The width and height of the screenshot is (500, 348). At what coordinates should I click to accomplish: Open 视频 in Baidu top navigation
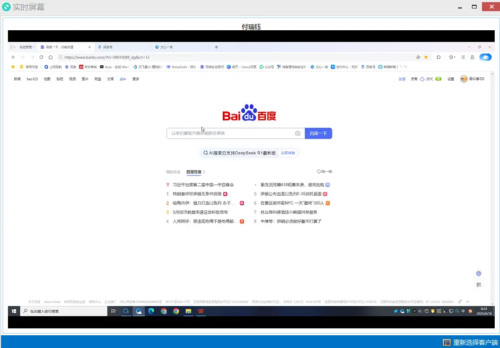tap(73, 79)
